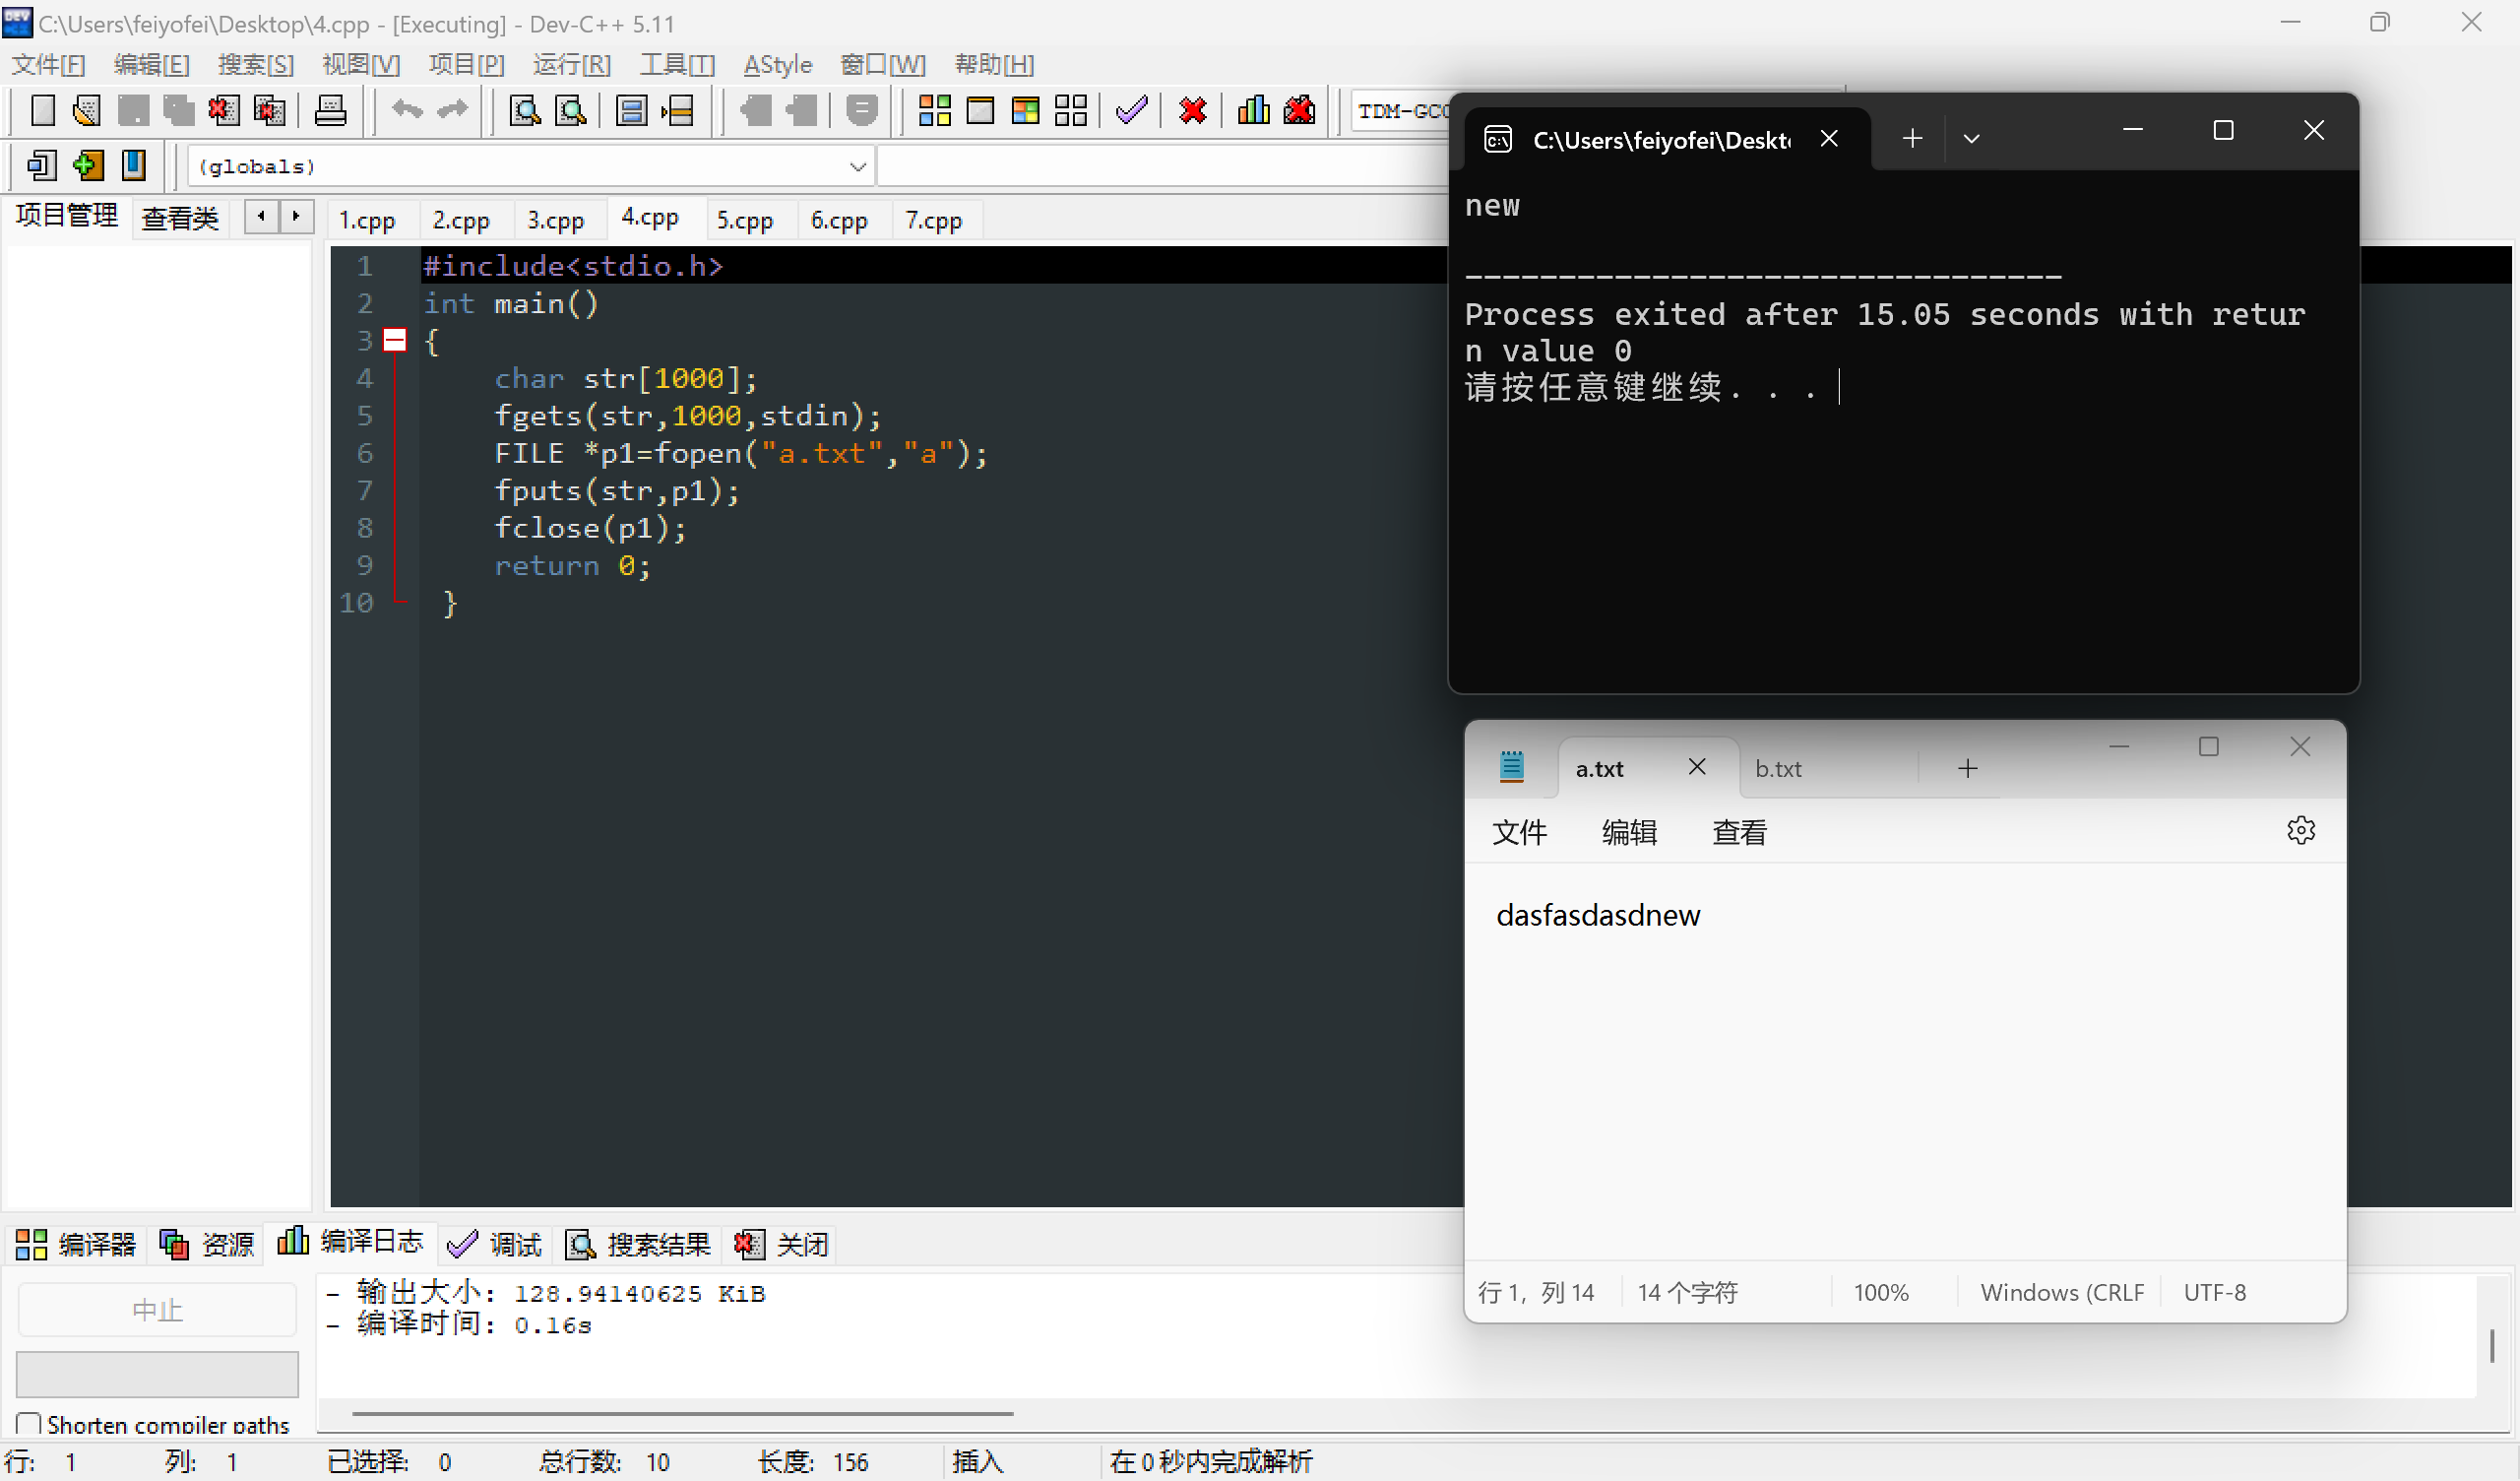Click the red X Stop execution icon
This screenshot has height=1481, width=2520.
pos(1192,110)
